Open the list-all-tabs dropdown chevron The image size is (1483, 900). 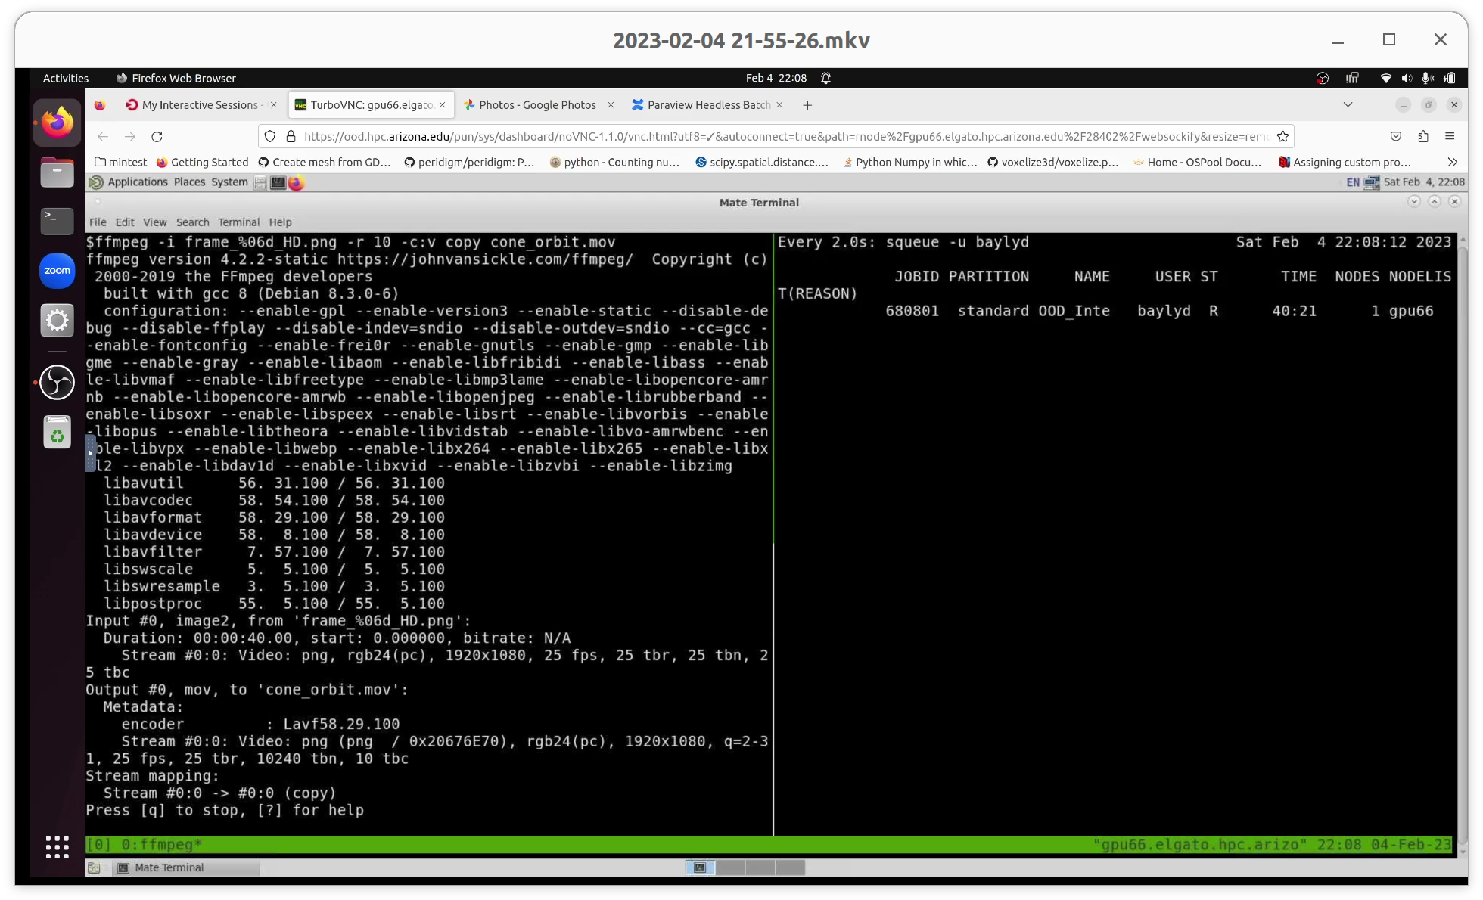1348,105
